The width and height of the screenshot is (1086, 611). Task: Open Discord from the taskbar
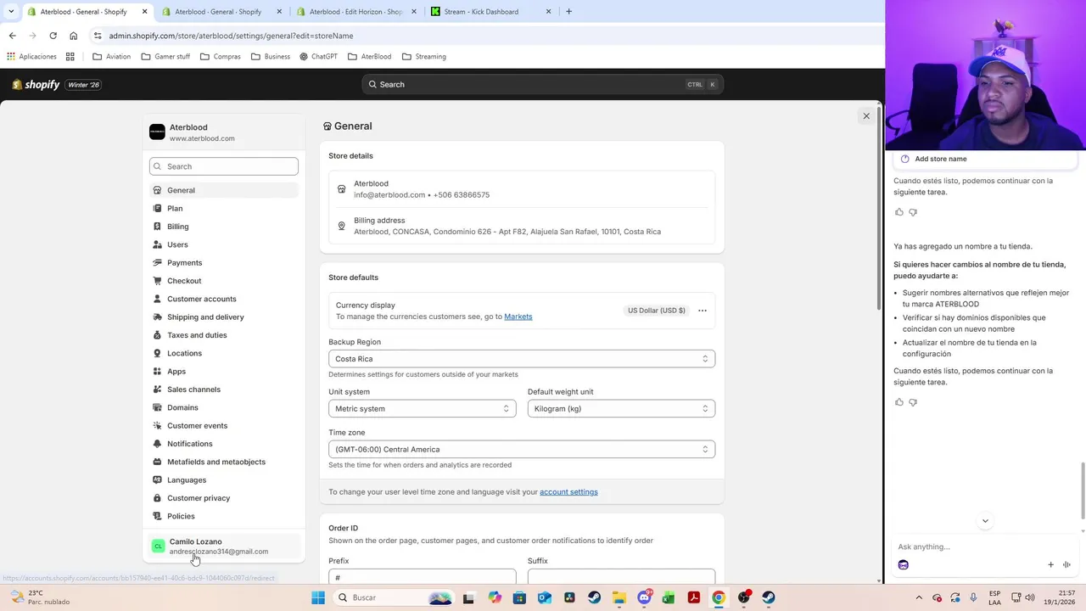[x=644, y=597]
